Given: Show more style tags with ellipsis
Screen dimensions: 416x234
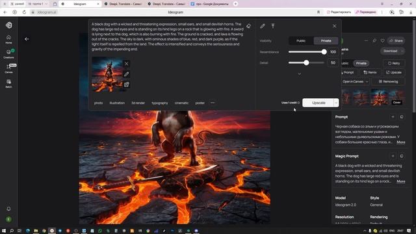Looking at the screenshot, I should 213,103.
